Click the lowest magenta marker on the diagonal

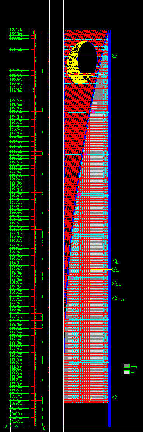(72, 278)
